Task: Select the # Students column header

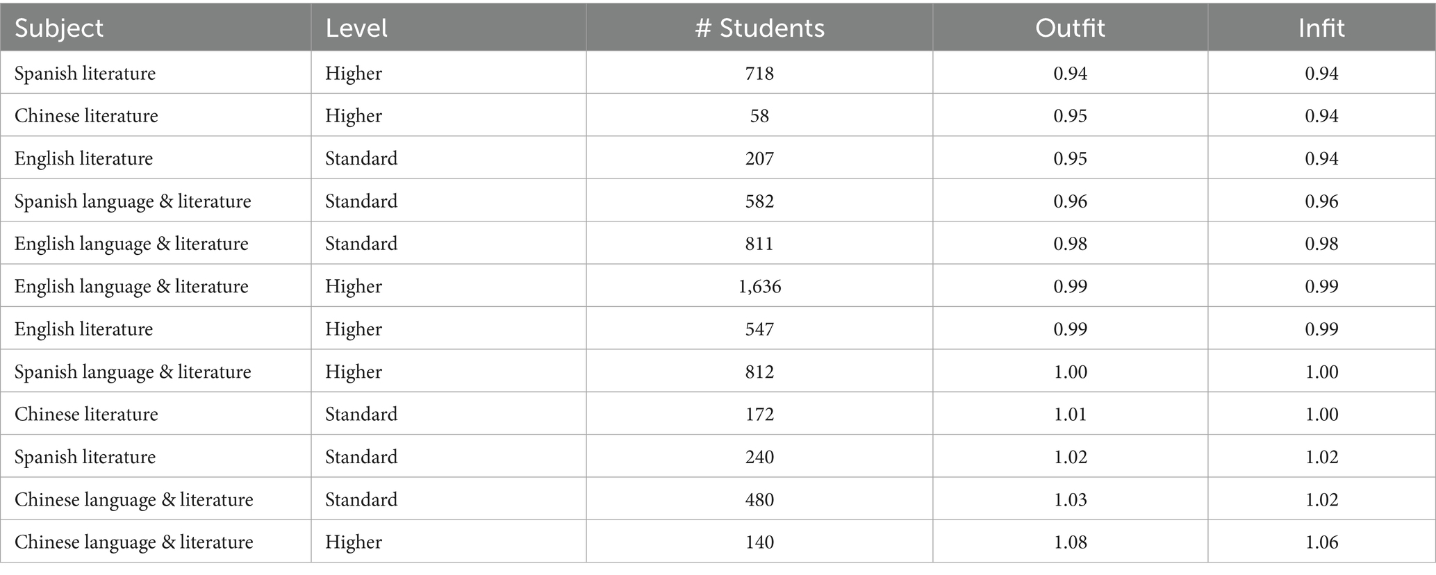Action: tap(759, 28)
